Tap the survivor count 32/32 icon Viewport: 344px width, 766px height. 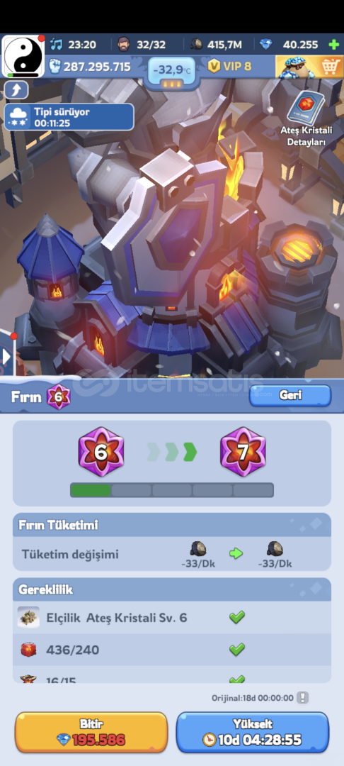coord(125,45)
